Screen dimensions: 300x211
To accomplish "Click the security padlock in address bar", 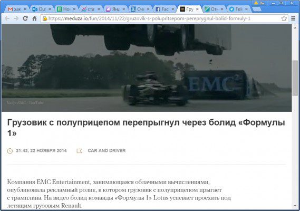I will [45, 18].
